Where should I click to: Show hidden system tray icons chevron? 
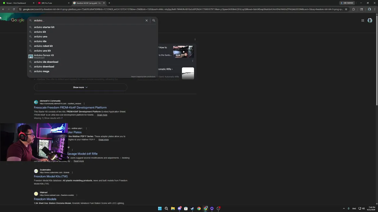click(x=344, y=208)
